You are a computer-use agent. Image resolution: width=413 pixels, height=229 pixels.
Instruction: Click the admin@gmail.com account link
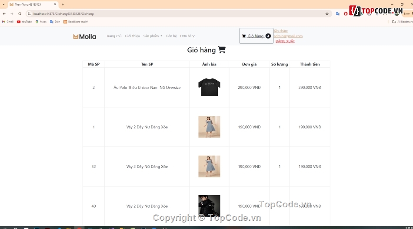(x=288, y=36)
